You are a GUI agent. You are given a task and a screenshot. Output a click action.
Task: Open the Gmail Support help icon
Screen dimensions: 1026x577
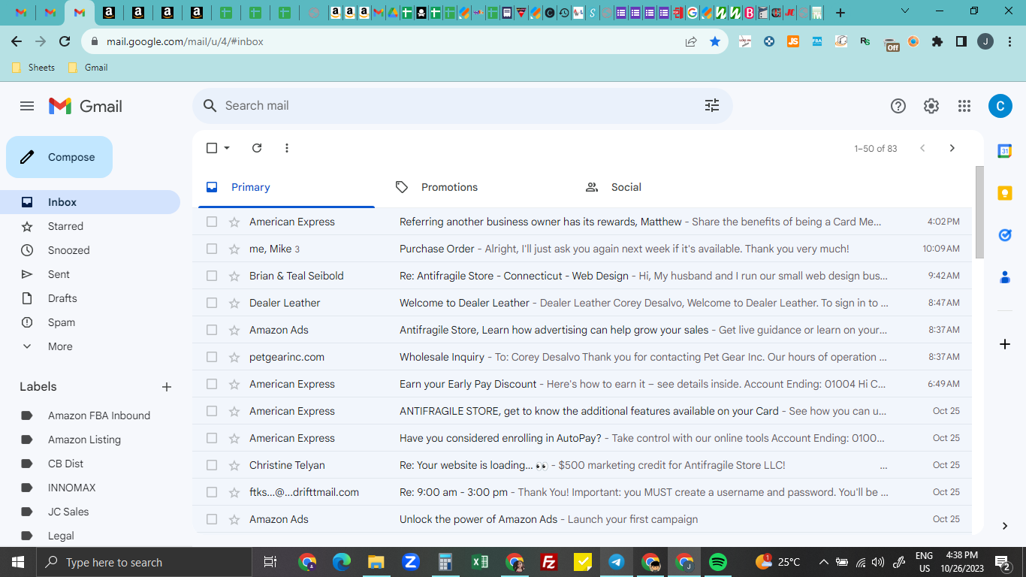click(x=898, y=106)
